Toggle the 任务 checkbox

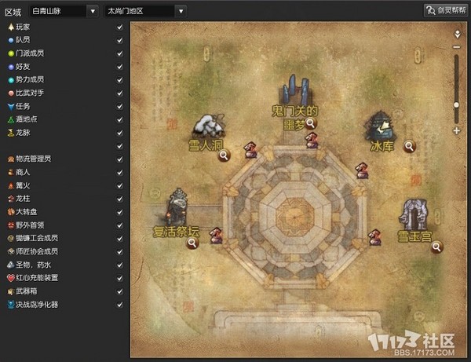pos(119,106)
